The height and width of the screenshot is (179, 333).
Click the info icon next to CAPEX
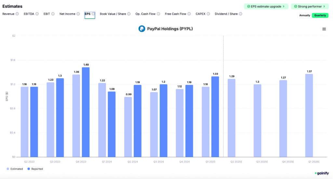click(208, 14)
